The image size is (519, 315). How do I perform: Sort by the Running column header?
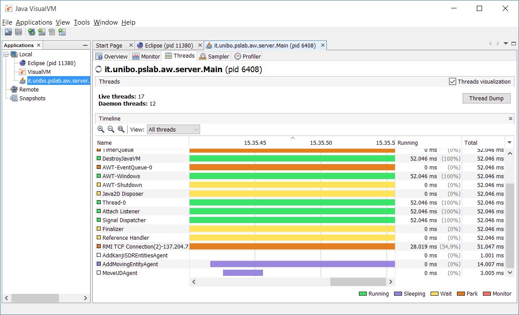428,143
